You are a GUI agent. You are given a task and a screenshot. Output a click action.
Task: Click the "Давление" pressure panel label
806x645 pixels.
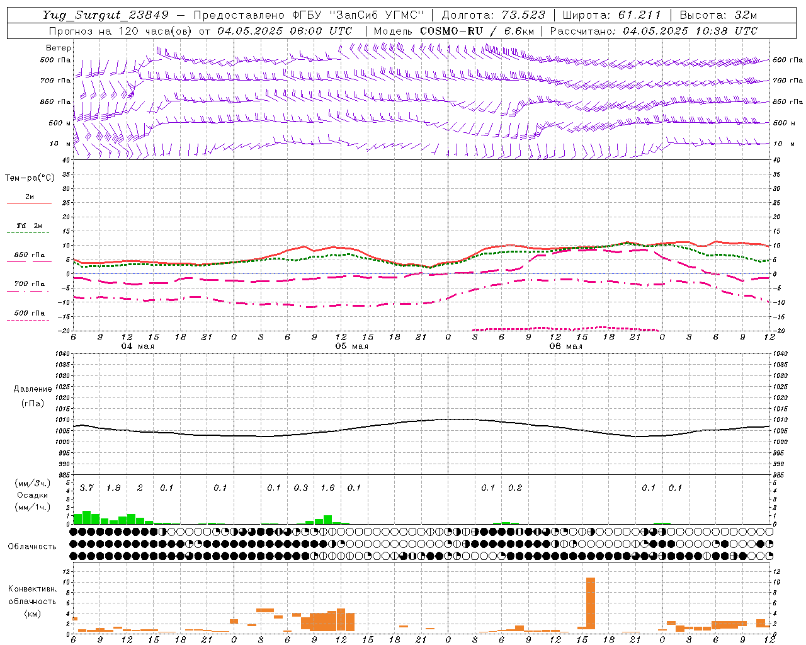tap(33, 389)
